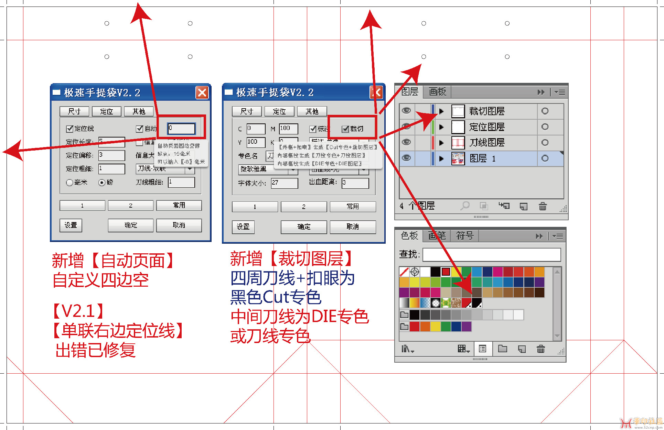Toggle visibility of 图层 1 layer
Image resolution: width=664 pixels, height=430 pixels.
[x=407, y=158]
